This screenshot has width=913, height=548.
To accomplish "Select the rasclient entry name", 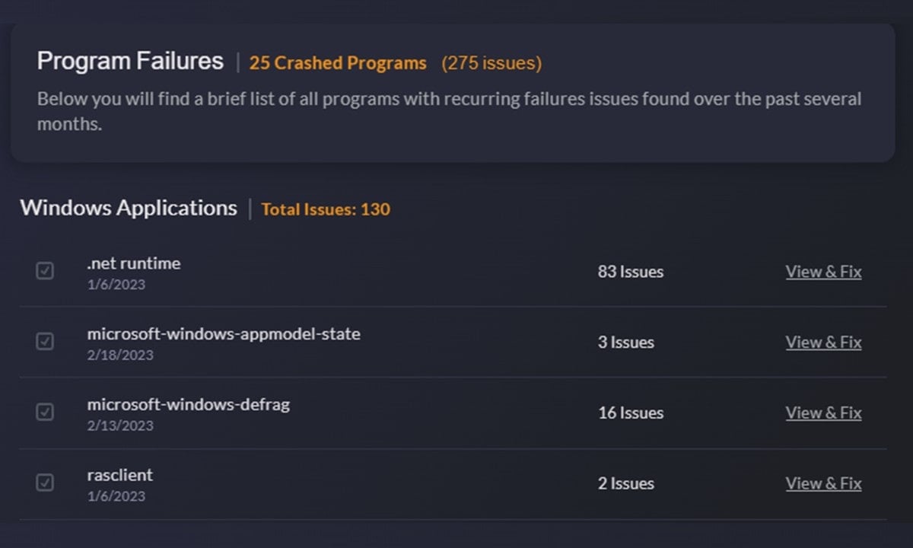I will [119, 475].
